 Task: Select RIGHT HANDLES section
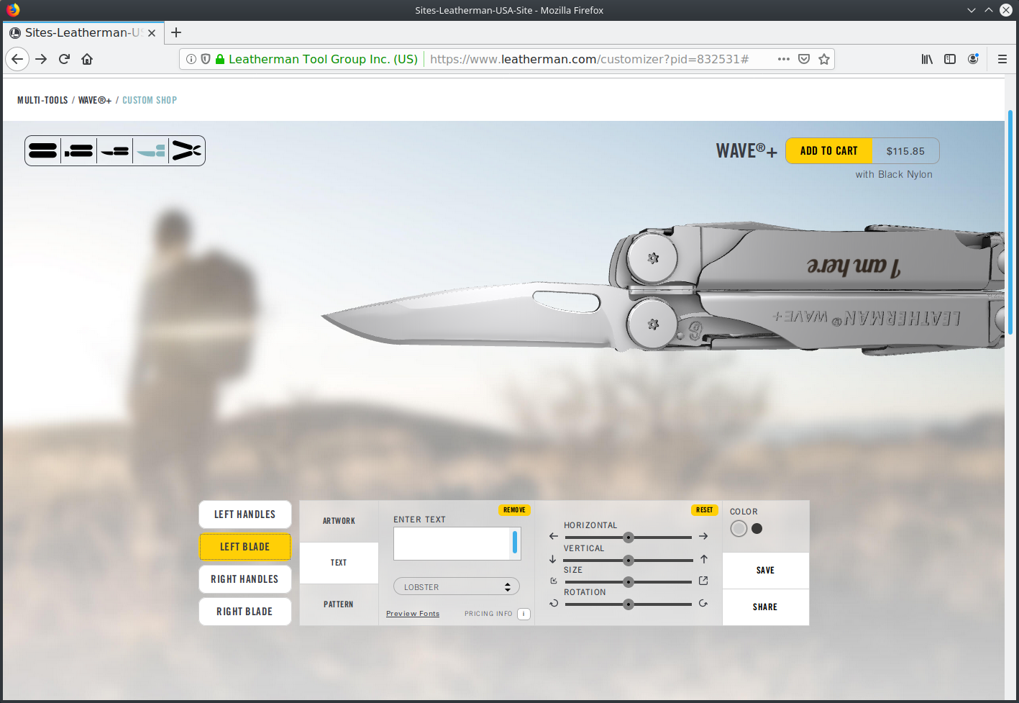[245, 579]
